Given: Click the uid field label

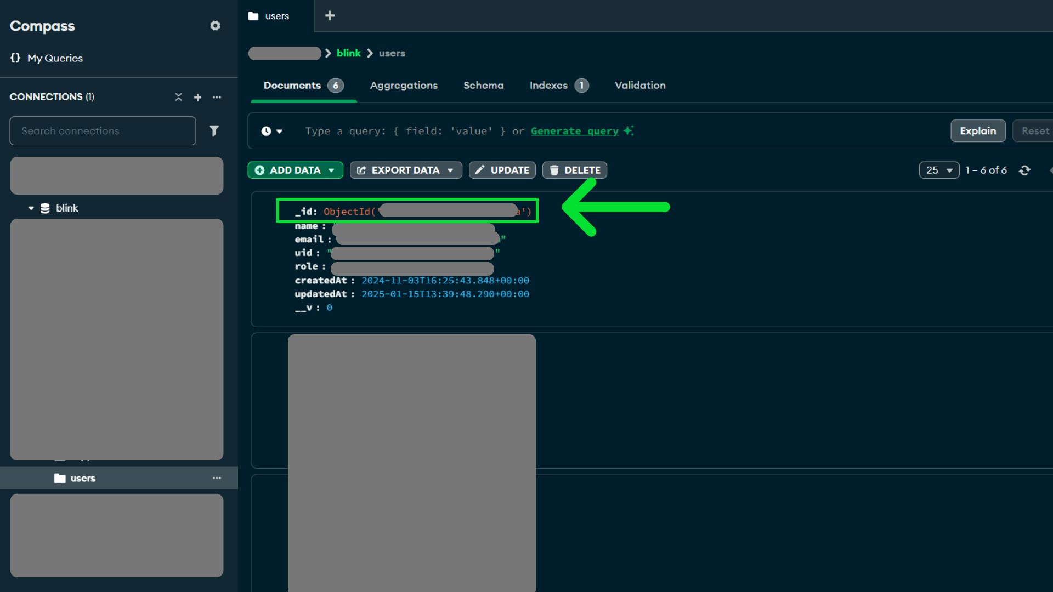Looking at the screenshot, I should (303, 253).
